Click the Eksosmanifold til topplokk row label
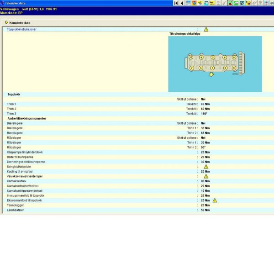The height and width of the screenshot is (274, 274). [24, 200]
